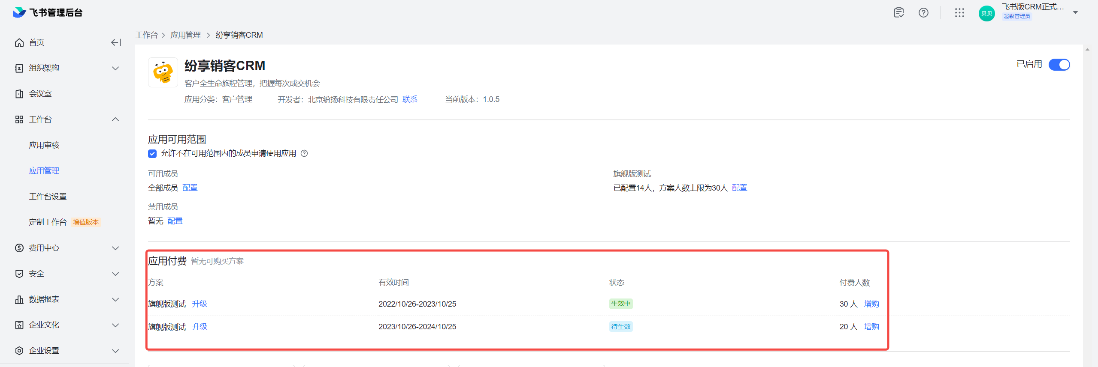
Task: Expand the 组织架构 menu chevron
Action: [x=115, y=68]
